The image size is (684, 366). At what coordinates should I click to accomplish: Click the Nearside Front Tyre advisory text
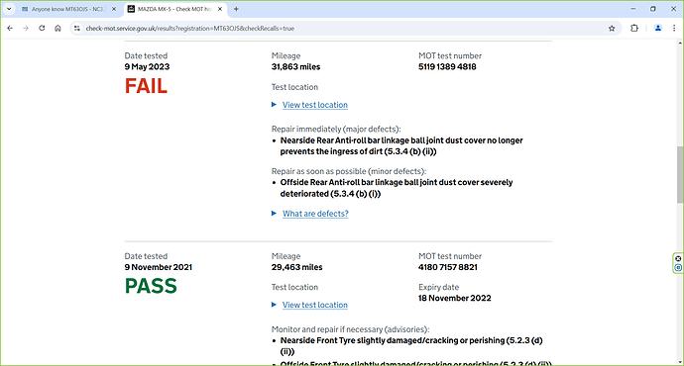[x=411, y=346]
